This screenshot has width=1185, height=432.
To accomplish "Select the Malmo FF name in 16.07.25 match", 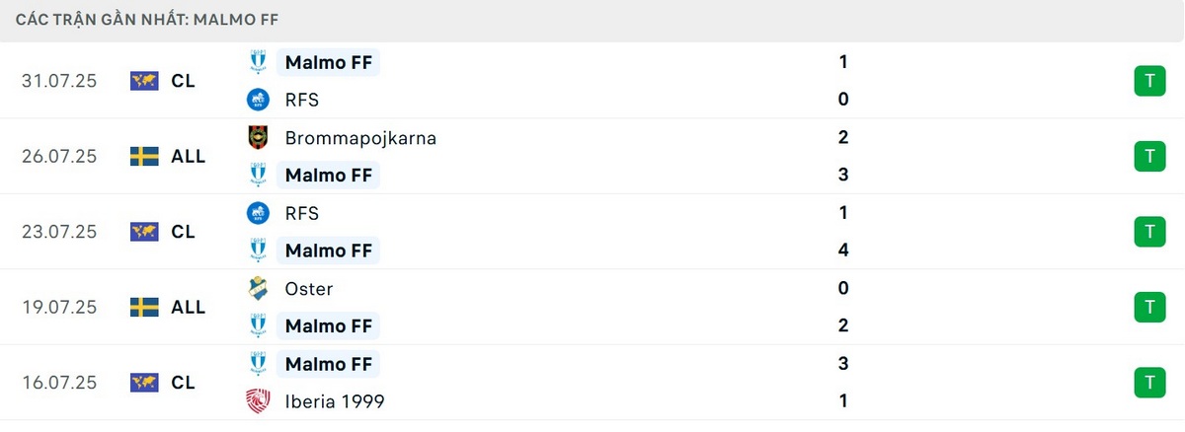I will coord(328,364).
